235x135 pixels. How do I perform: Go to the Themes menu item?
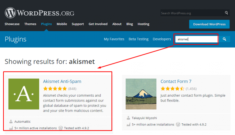click(30, 24)
